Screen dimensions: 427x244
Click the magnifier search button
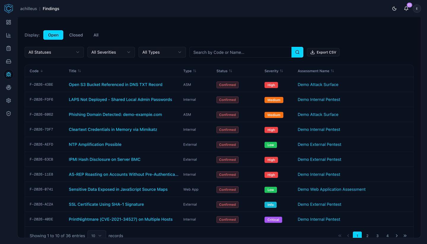(297, 52)
